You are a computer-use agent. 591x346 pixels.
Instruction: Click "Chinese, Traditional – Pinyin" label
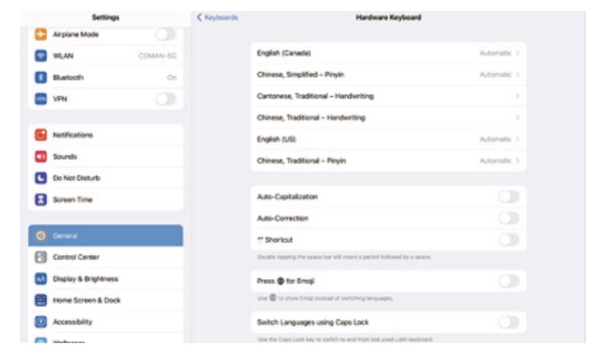pos(301,161)
